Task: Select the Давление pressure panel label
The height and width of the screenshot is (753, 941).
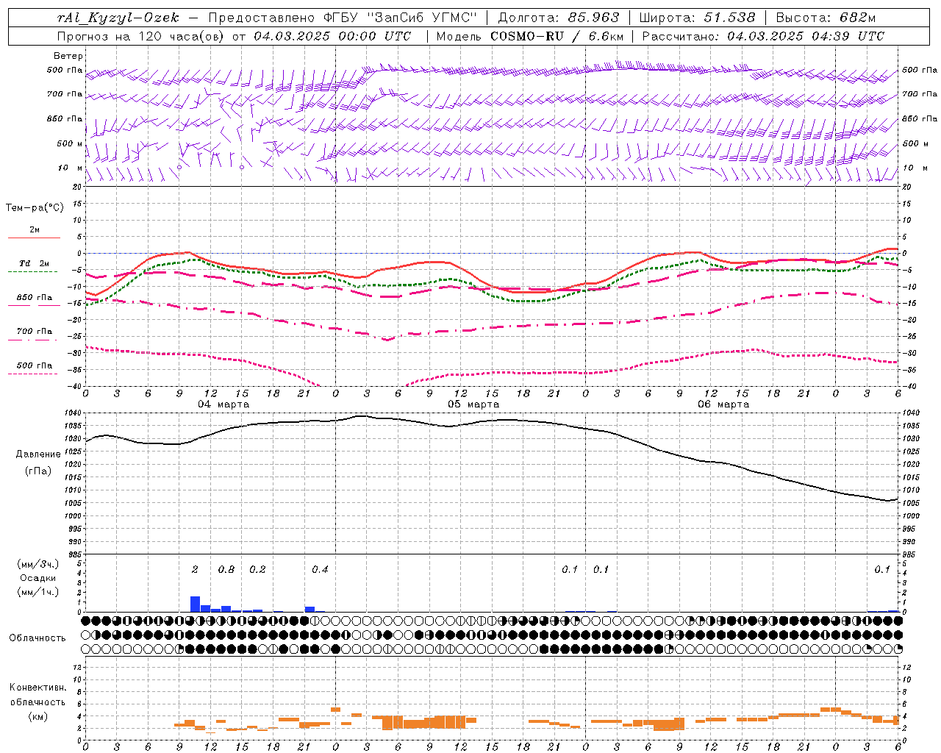Action: 37,454
